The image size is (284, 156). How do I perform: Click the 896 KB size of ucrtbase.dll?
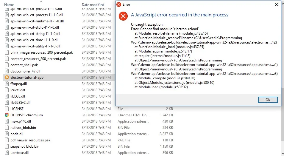tap(168, 152)
